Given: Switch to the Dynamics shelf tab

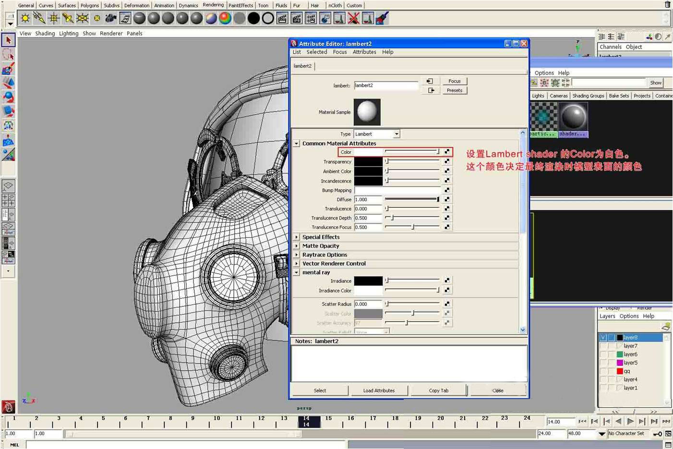Looking at the screenshot, I should [x=188, y=5].
